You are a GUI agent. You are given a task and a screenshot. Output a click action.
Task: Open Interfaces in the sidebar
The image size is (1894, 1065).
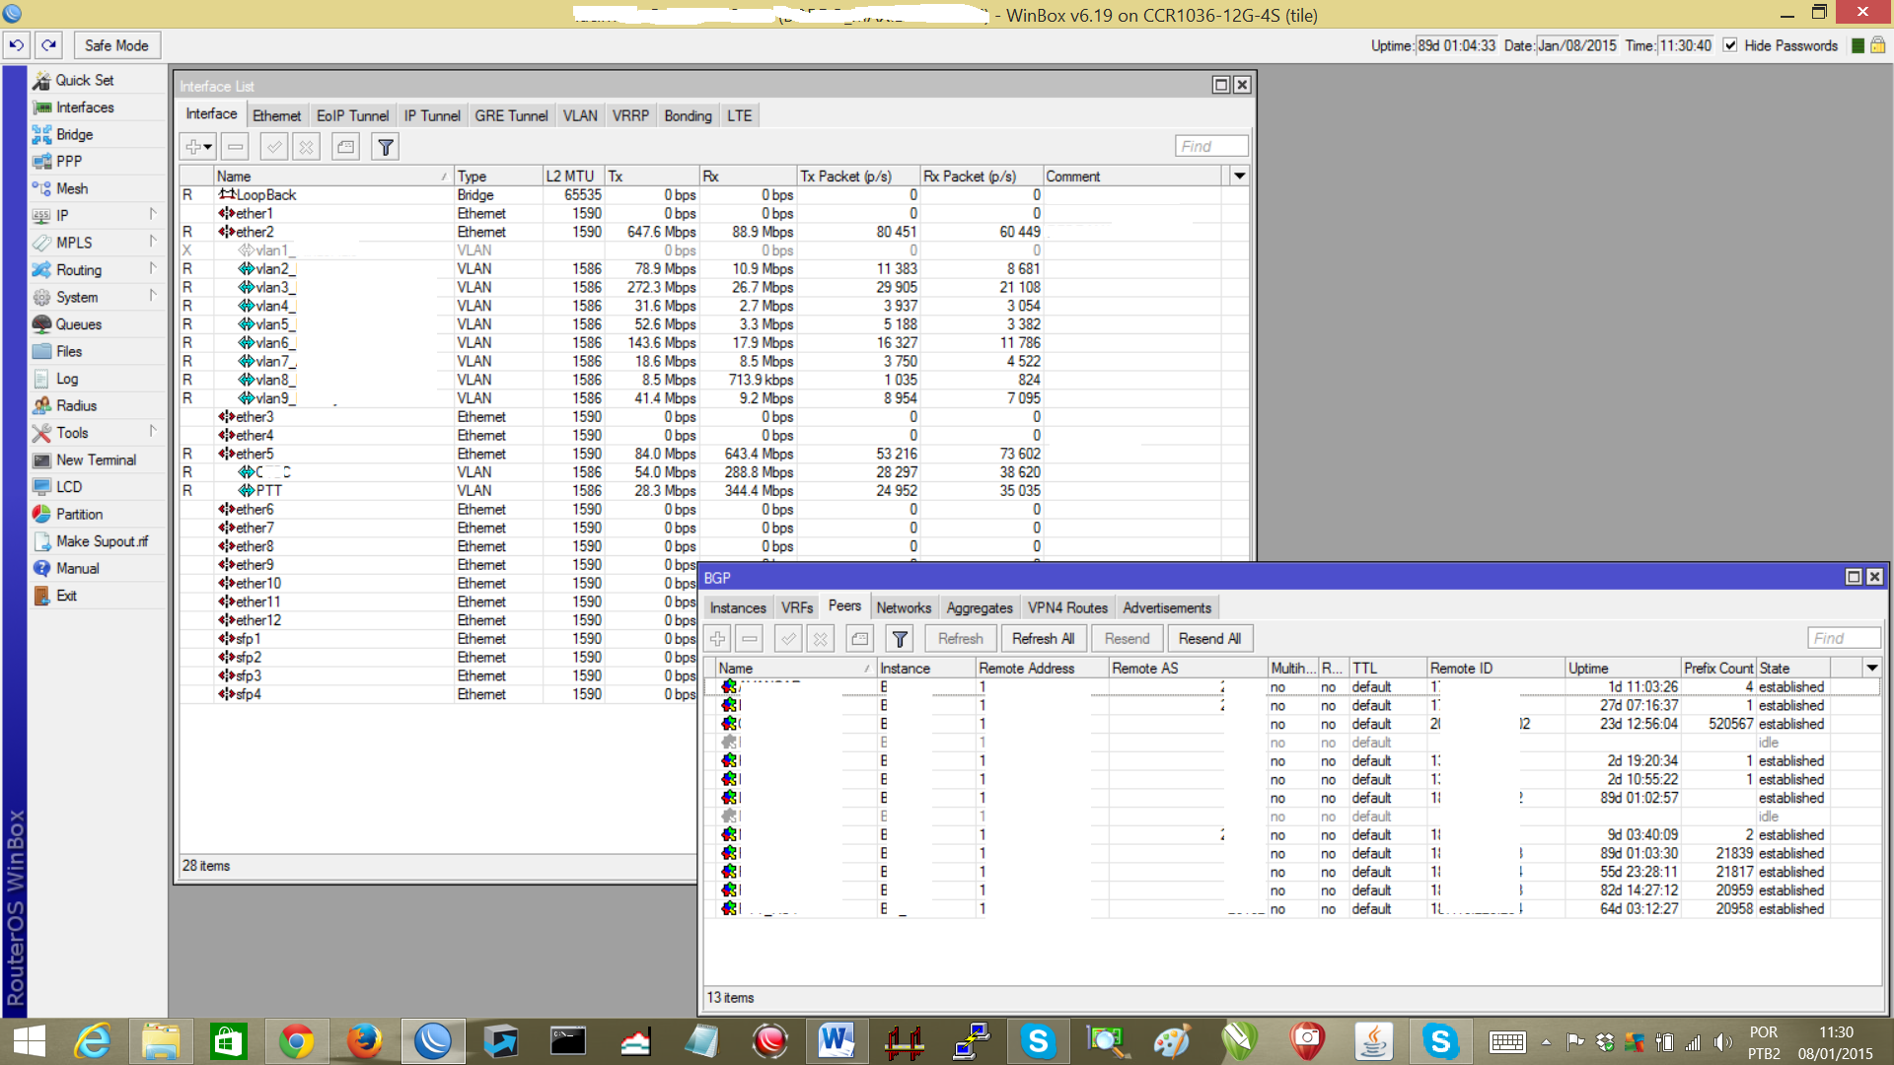(85, 107)
